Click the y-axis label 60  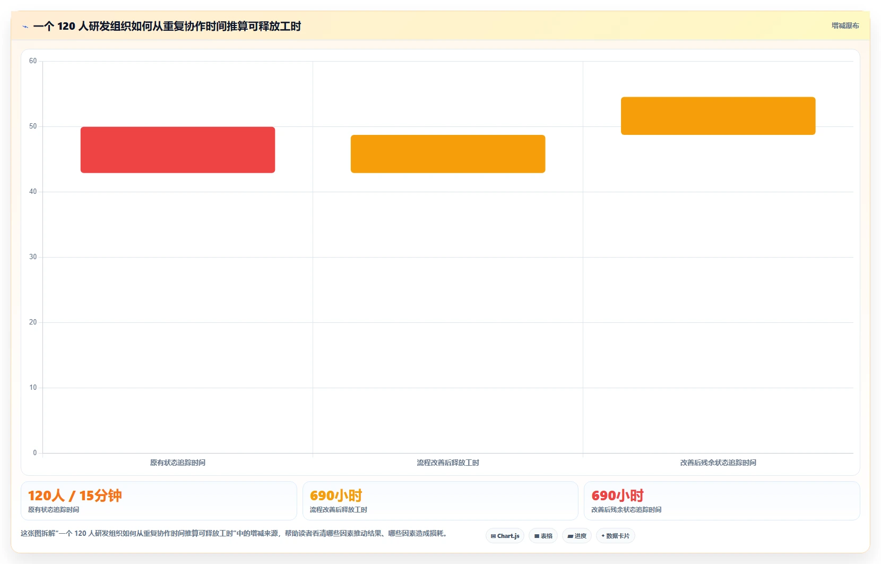[33, 61]
